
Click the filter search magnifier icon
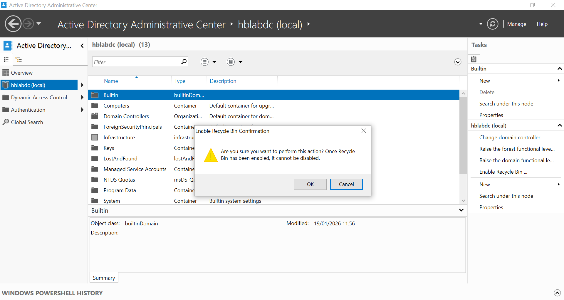184,62
